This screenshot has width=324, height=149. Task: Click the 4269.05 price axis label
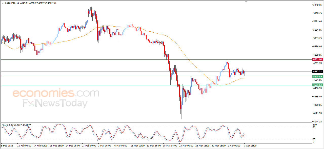click(x=318, y=105)
